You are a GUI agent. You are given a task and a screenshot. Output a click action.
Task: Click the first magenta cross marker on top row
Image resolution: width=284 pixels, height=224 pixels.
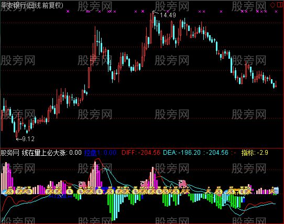68,12
